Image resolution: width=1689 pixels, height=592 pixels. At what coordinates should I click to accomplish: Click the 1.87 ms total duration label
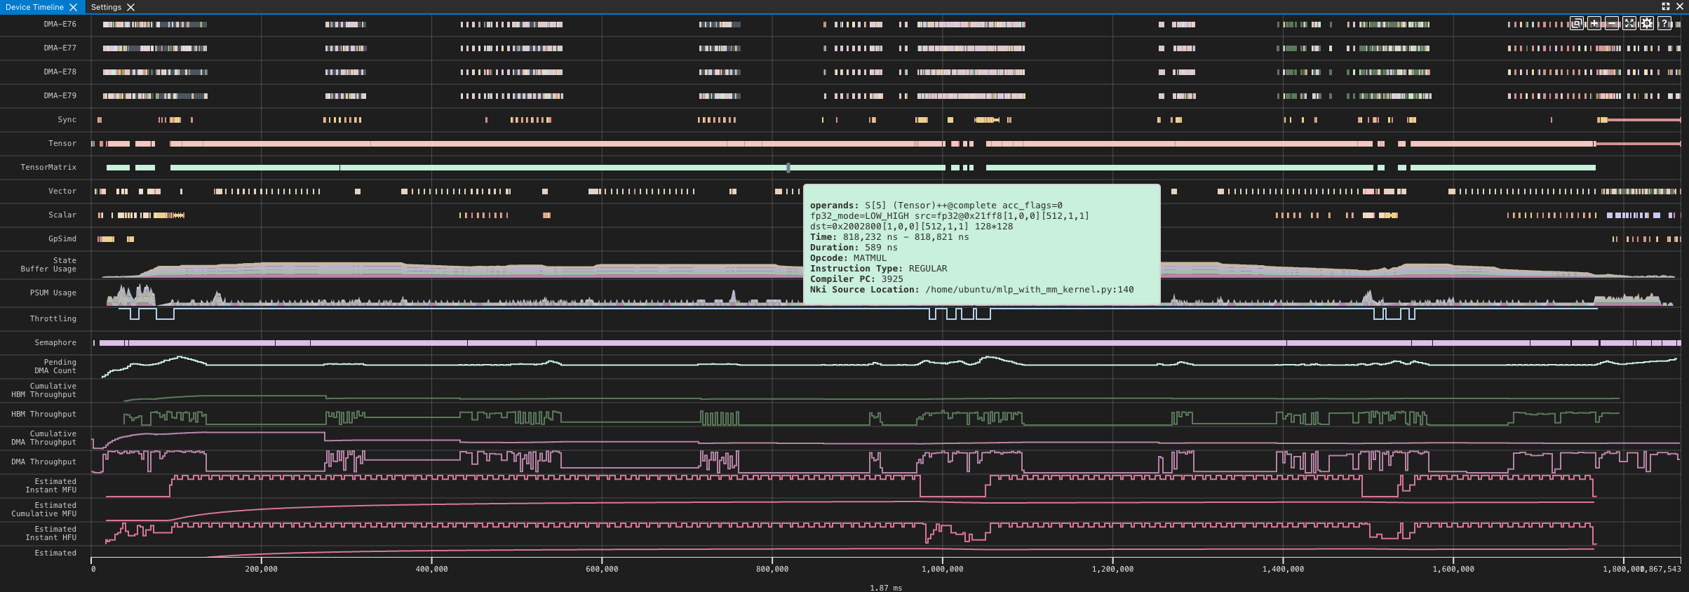(x=886, y=588)
